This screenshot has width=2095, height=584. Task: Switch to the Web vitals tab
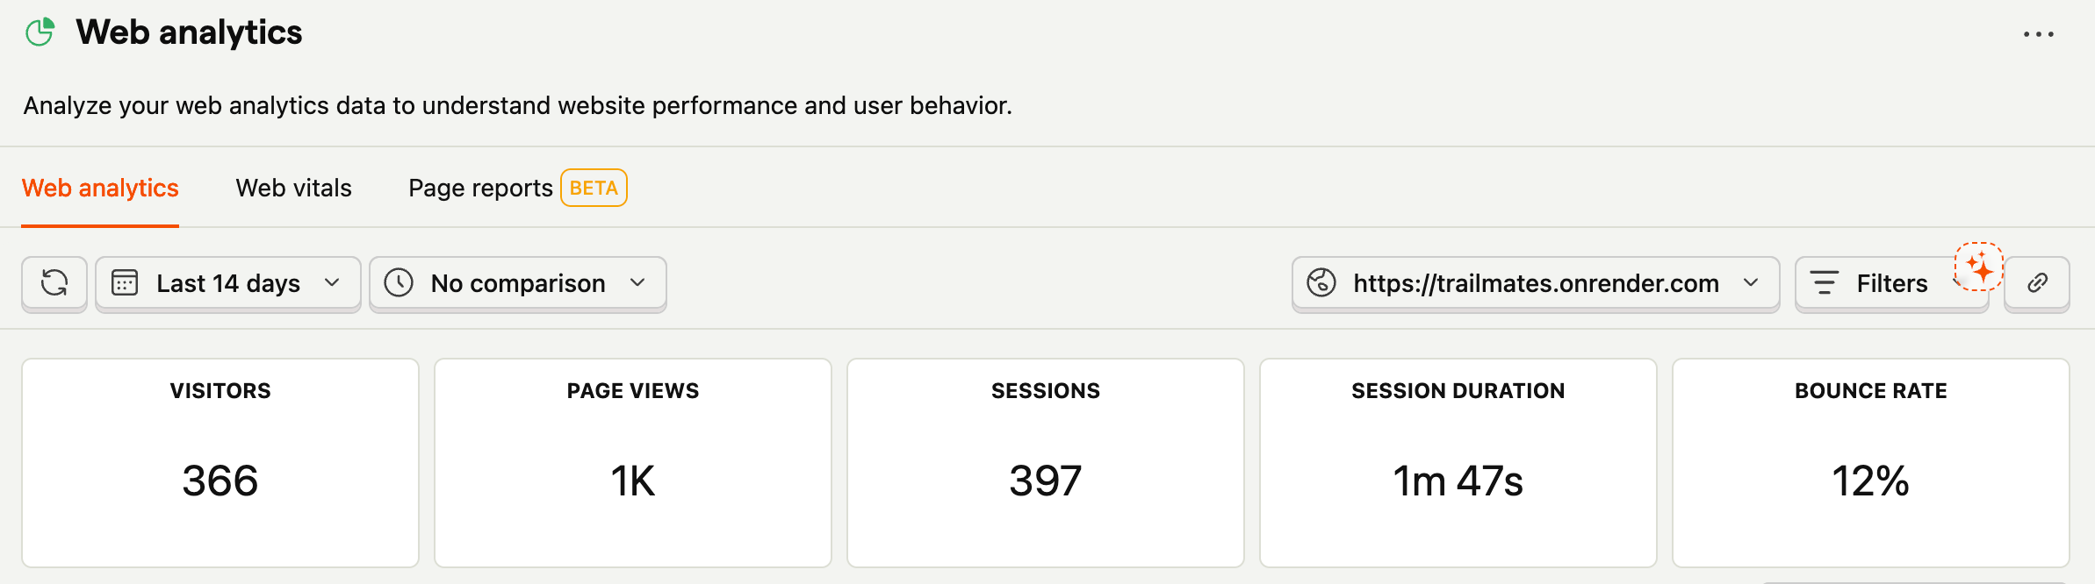click(x=293, y=187)
